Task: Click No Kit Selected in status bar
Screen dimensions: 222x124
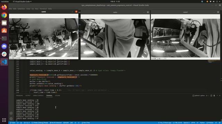Action: [55, 123]
